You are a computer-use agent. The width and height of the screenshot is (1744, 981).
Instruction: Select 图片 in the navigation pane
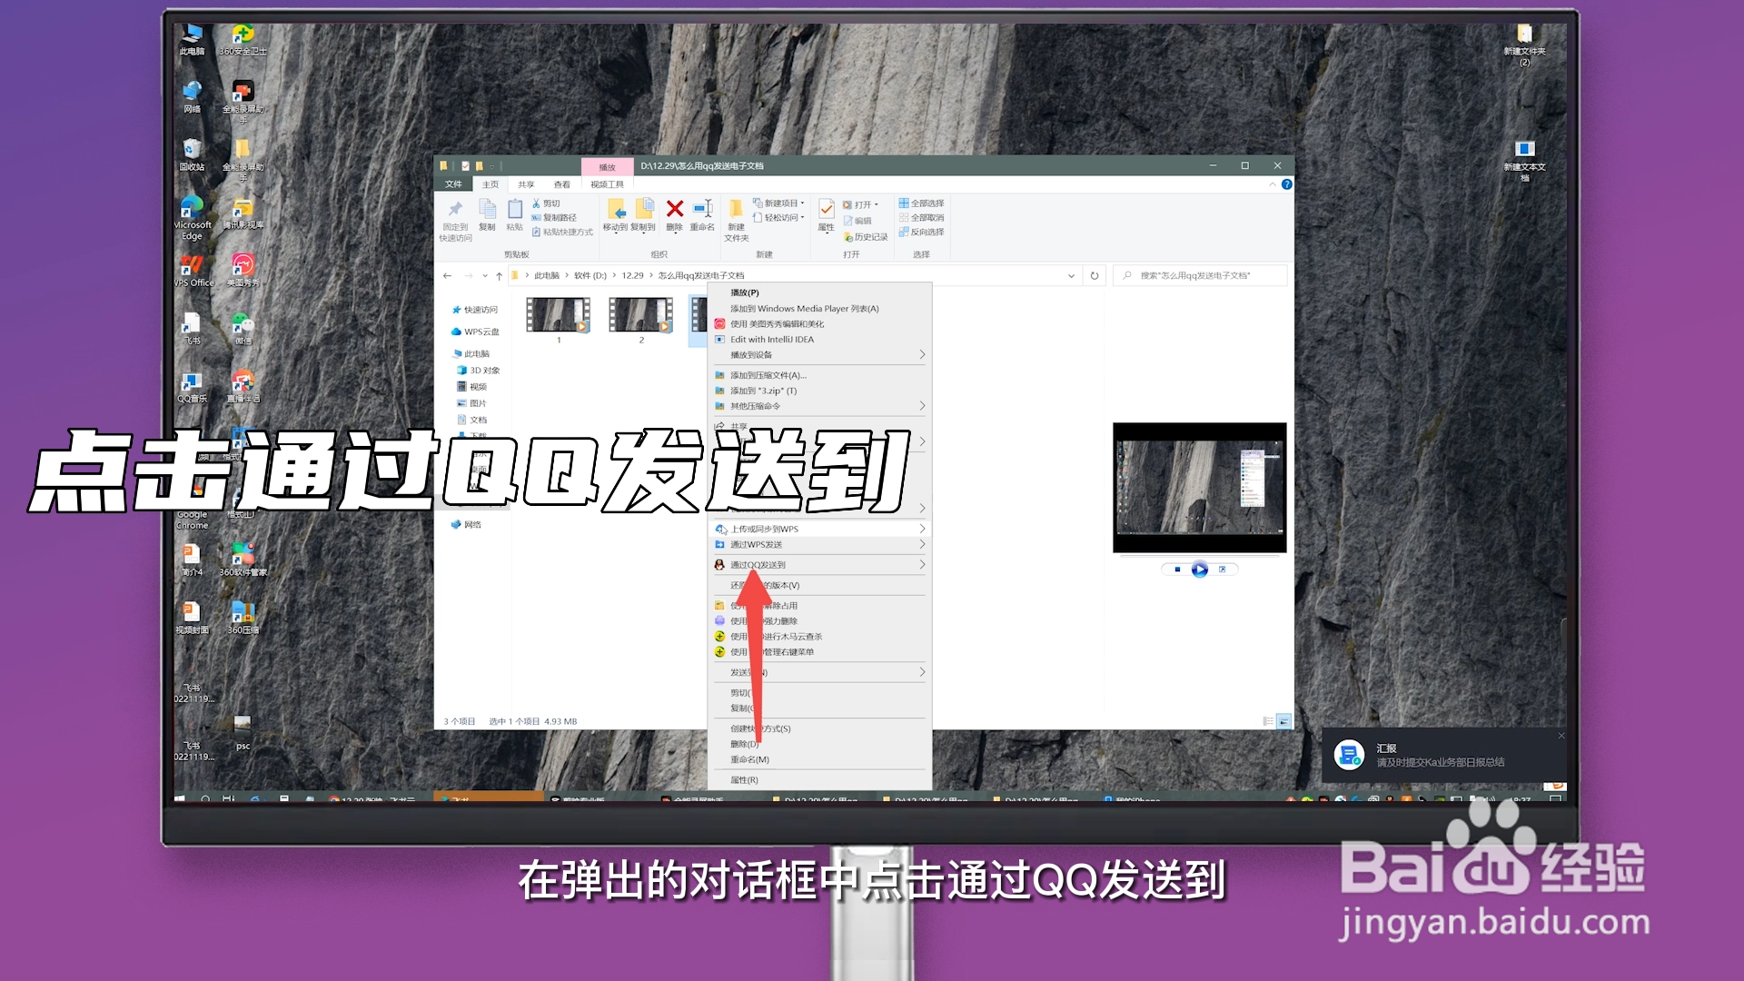point(472,403)
